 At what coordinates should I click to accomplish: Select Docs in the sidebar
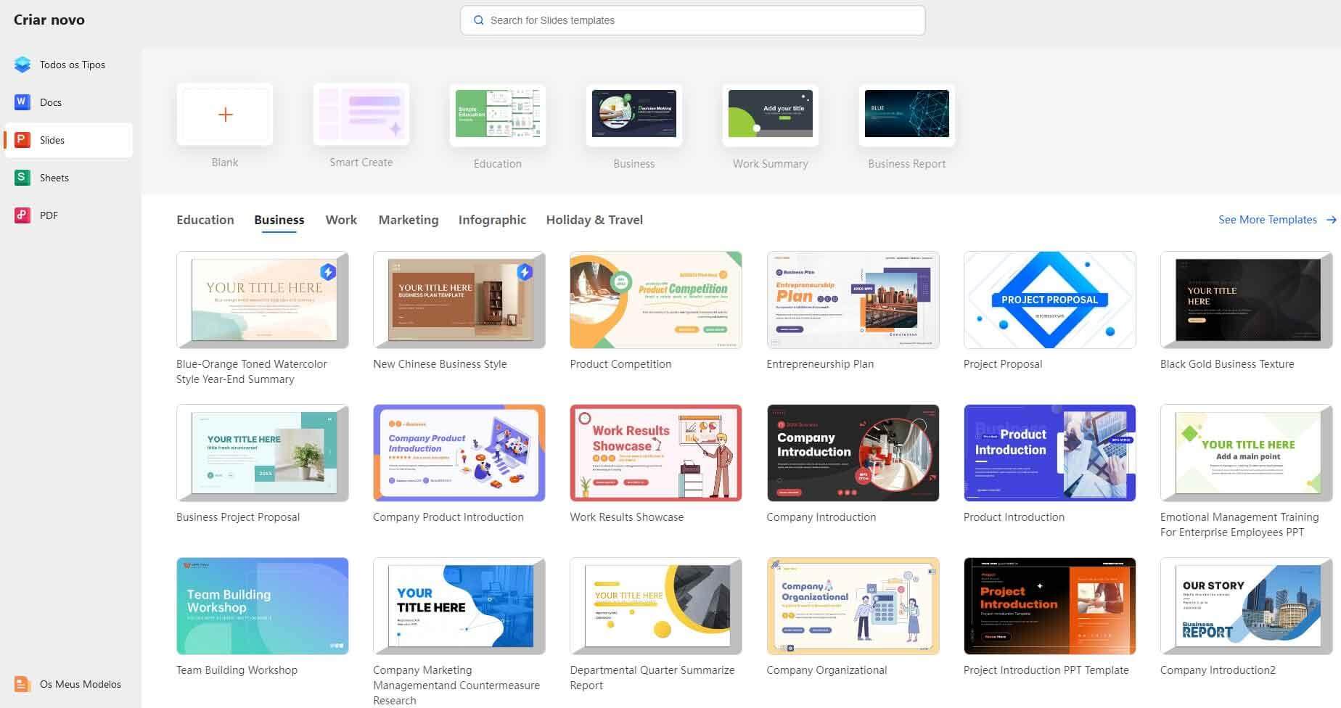point(69,102)
